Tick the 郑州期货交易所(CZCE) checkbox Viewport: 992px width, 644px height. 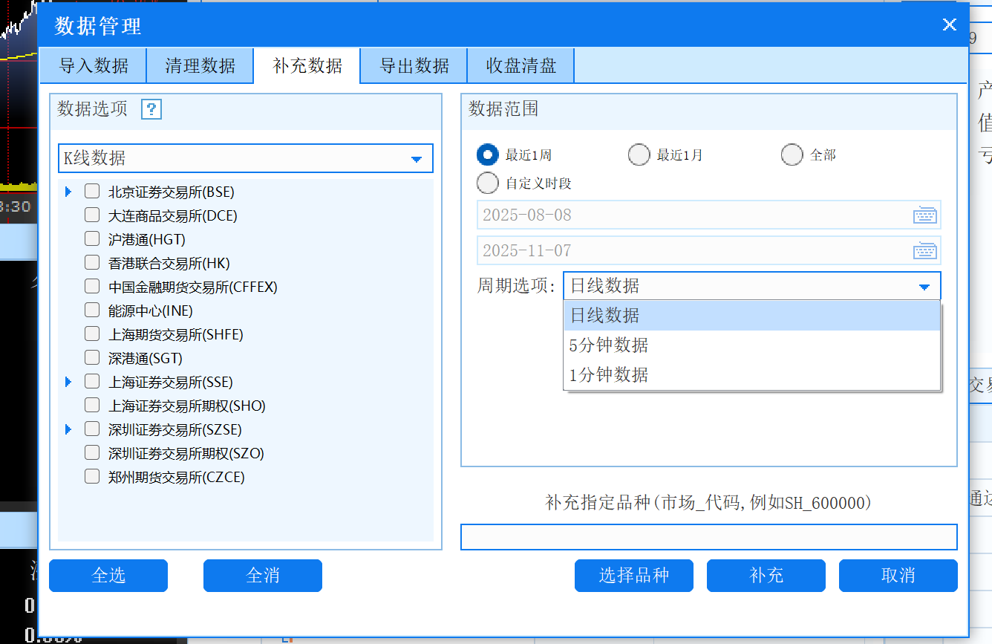click(x=92, y=477)
